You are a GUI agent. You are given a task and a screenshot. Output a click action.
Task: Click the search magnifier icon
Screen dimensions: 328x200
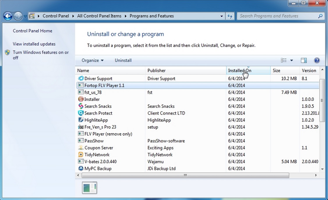pos(320,16)
